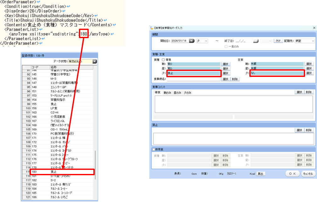Image resolution: width=317 pixels, height=202 pixels.
Task: Click 選択 for 主食 夕 row
Action: [309, 73]
